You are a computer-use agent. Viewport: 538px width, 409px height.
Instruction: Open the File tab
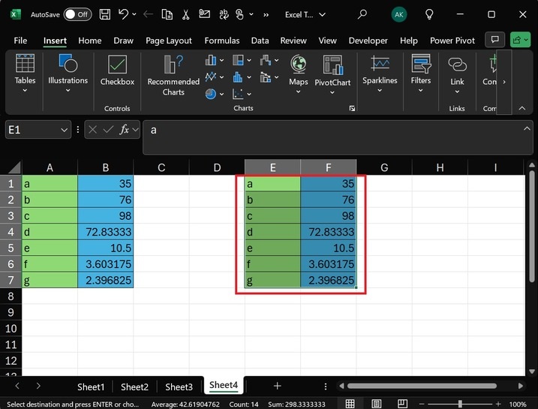(20, 41)
